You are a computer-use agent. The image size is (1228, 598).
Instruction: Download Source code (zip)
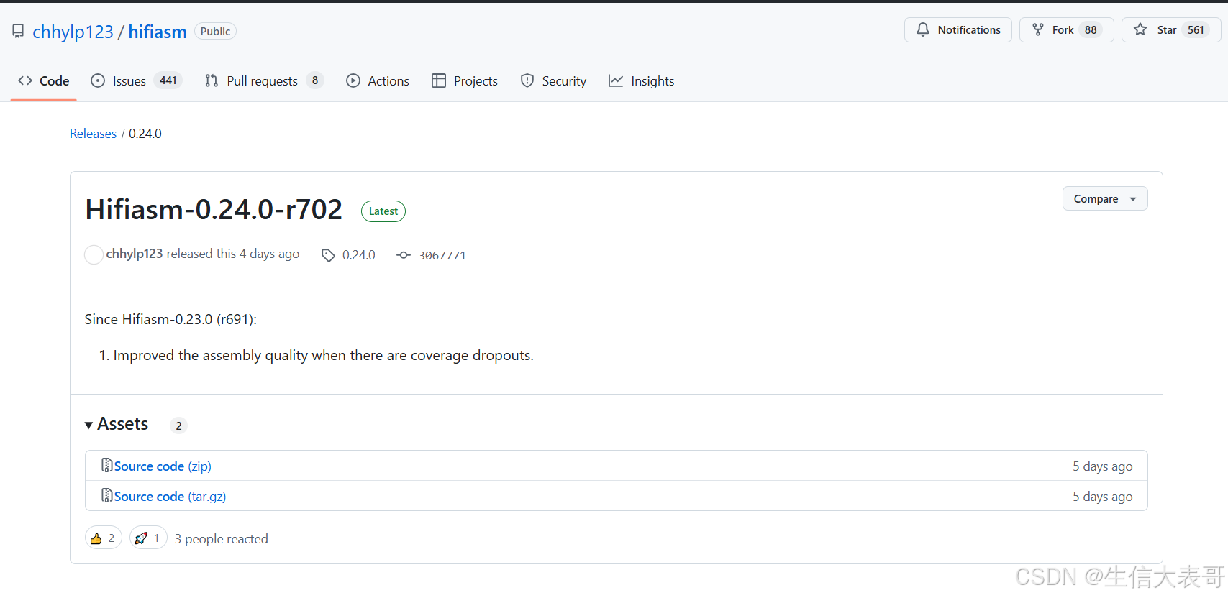click(163, 466)
